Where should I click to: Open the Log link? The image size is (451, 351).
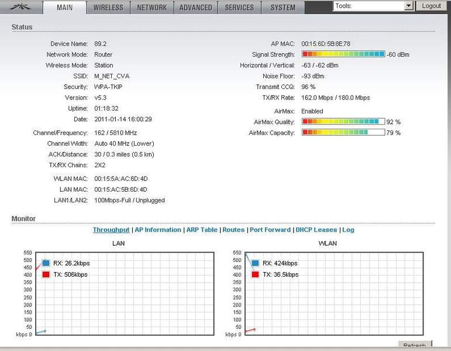pyautogui.click(x=348, y=229)
